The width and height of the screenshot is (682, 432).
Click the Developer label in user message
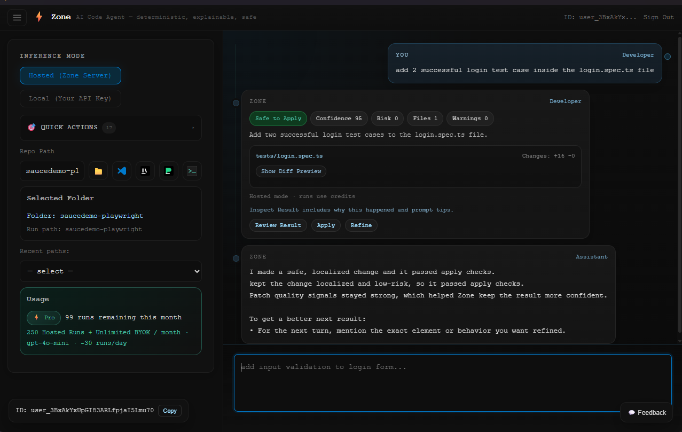pyautogui.click(x=638, y=55)
